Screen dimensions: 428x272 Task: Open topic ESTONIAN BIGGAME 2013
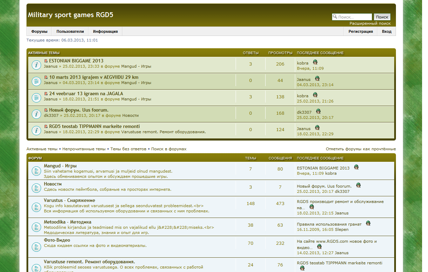click(x=76, y=61)
